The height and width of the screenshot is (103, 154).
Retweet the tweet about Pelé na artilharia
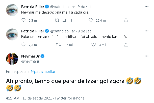(x=58, y=45)
